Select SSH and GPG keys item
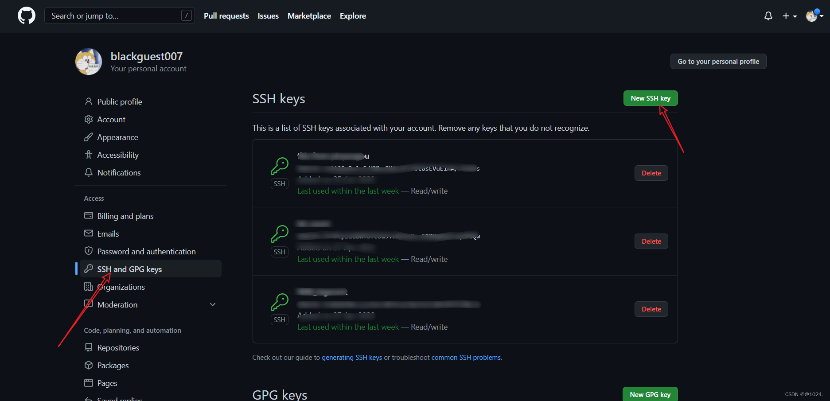Screen dimensions: 830x401 coord(151,269)
